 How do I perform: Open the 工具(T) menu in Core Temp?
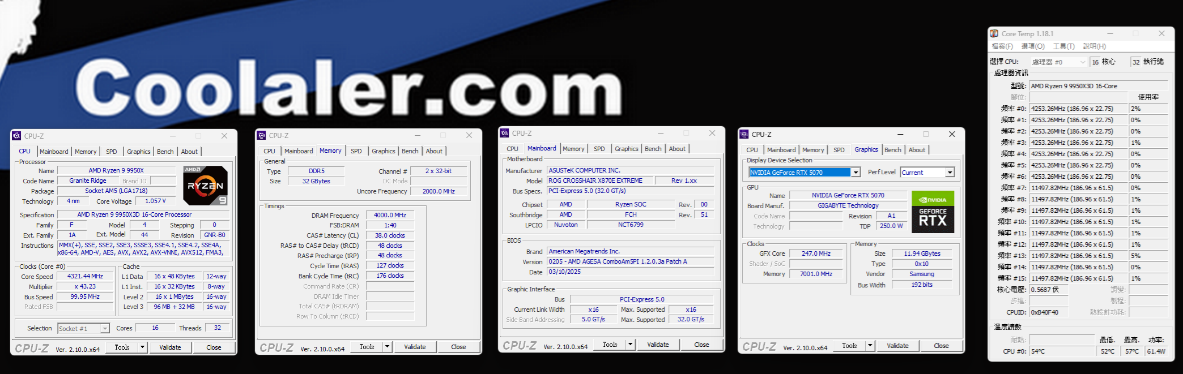[x=1063, y=46]
